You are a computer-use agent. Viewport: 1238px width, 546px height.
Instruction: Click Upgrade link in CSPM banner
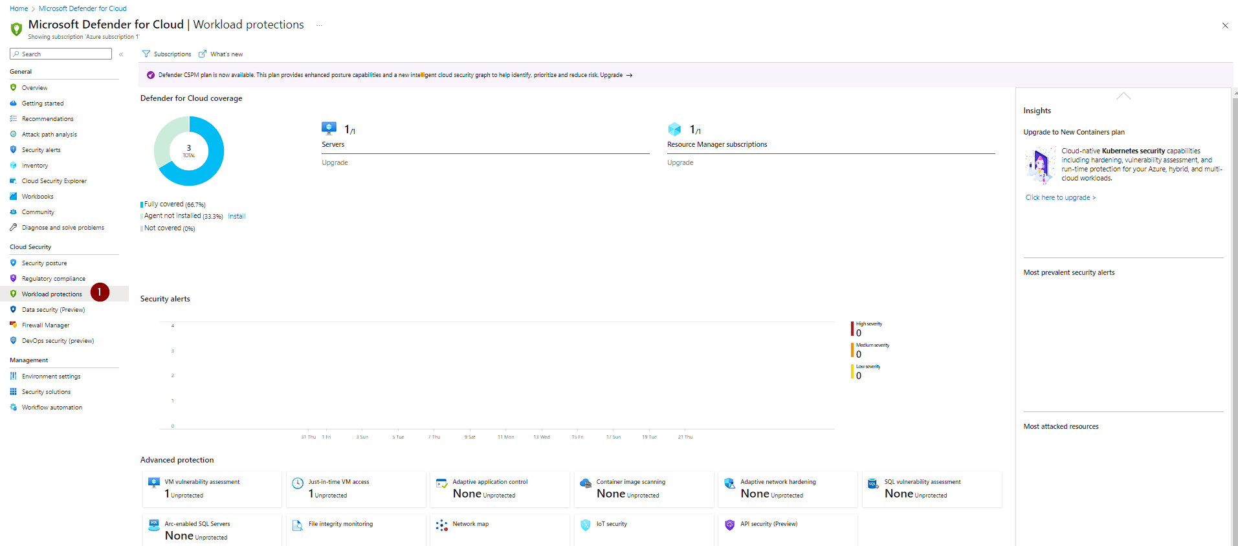click(616, 75)
